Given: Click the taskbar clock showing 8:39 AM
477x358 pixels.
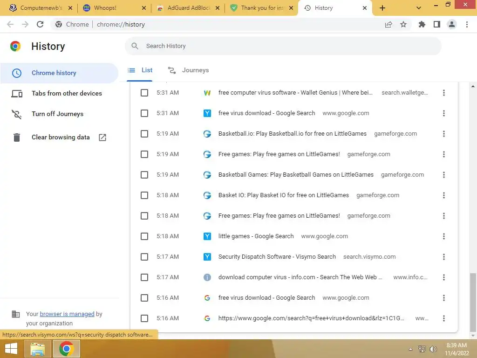Looking at the screenshot, I should tap(457, 349).
